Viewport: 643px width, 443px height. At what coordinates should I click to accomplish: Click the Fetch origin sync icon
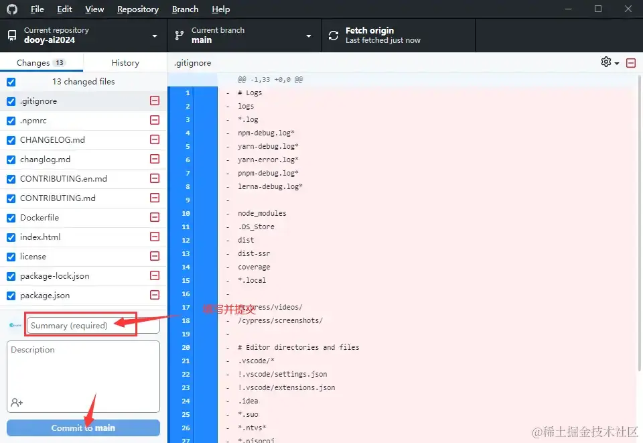(334, 36)
